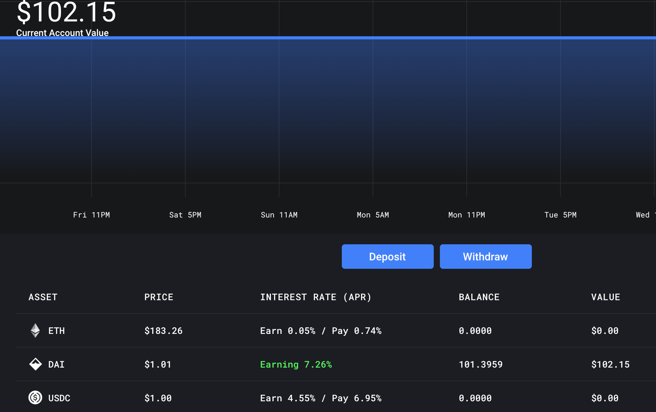Viewport: 656px width, 412px height.
Task: Select the DAI asset name
Action: tap(56, 365)
